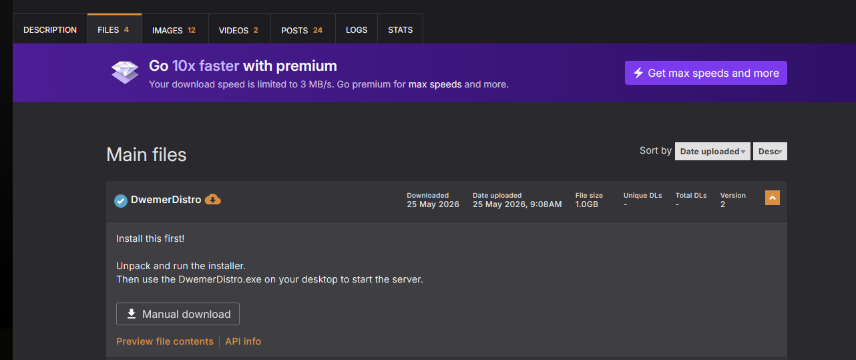
Task: Open the Logs tab
Action: point(357,30)
